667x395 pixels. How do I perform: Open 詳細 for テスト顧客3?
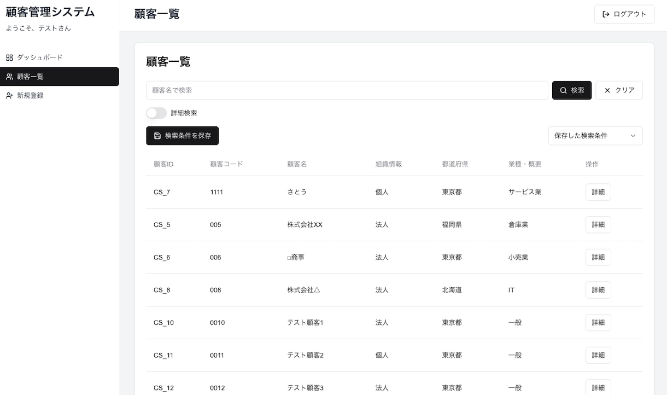[x=598, y=388]
